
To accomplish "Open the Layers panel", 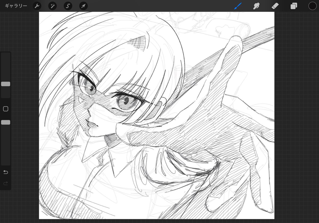I will pos(294,6).
